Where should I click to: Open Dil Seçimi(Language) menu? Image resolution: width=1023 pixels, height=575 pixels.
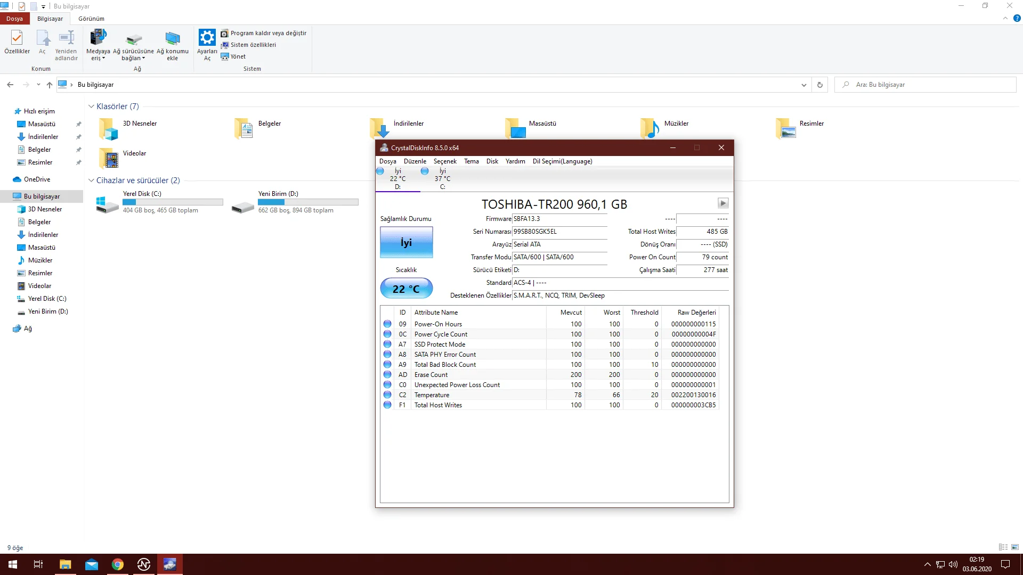pyautogui.click(x=562, y=161)
